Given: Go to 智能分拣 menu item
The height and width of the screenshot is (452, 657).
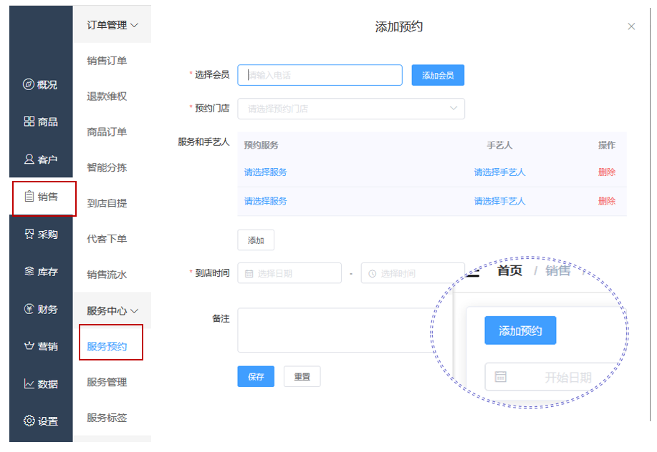Looking at the screenshot, I should (x=107, y=167).
